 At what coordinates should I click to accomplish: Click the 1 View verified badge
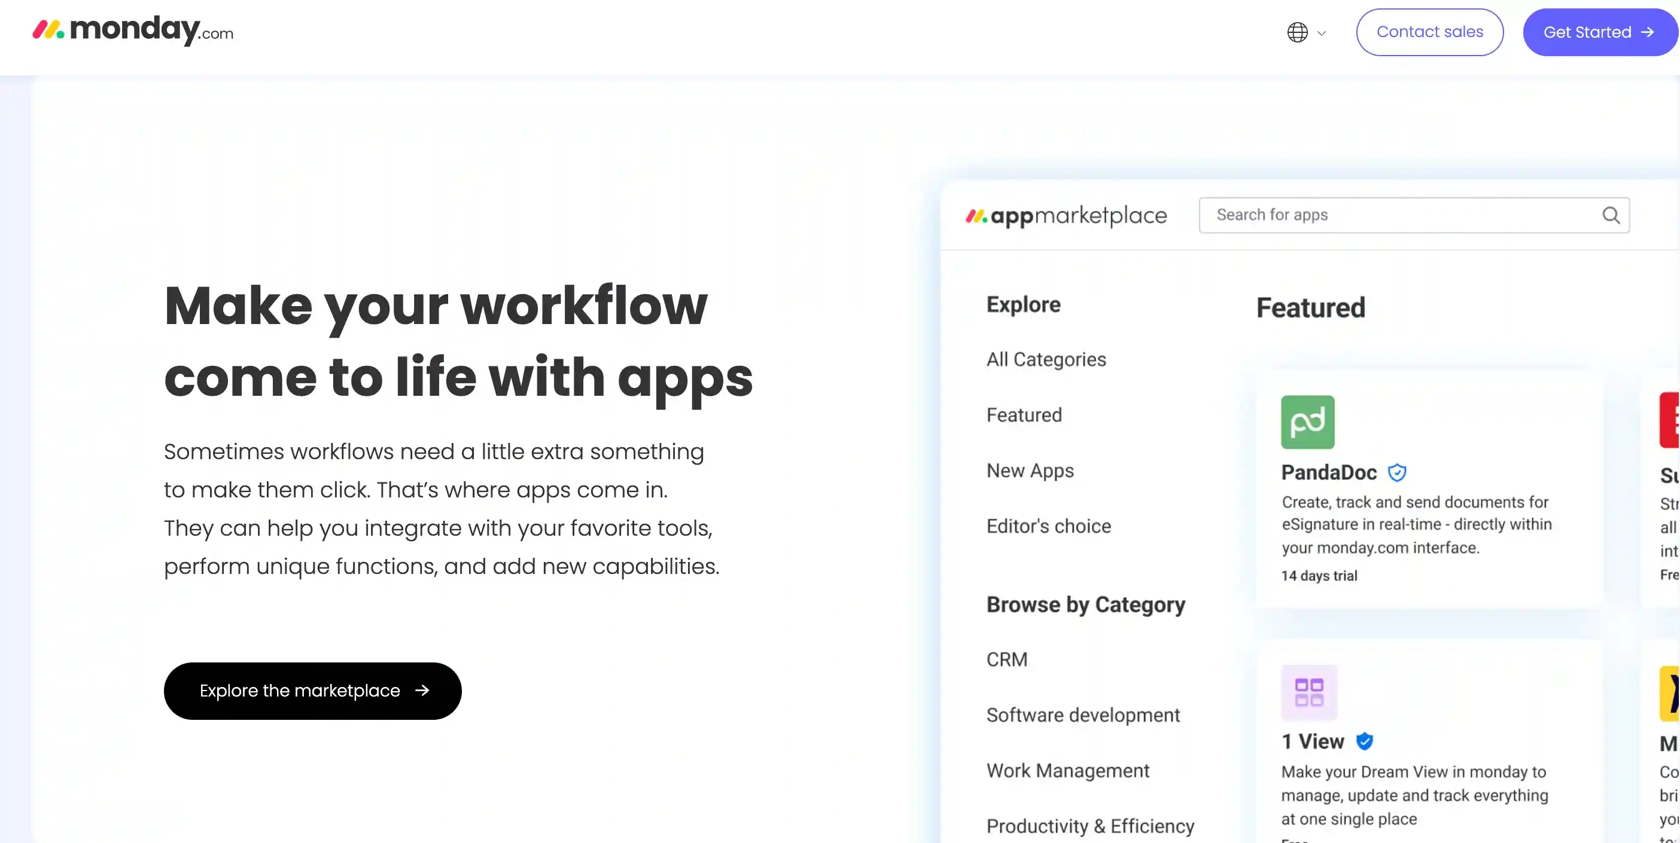pyautogui.click(x=1364, y=741)
